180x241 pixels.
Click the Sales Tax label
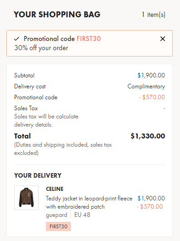(26, 108)
